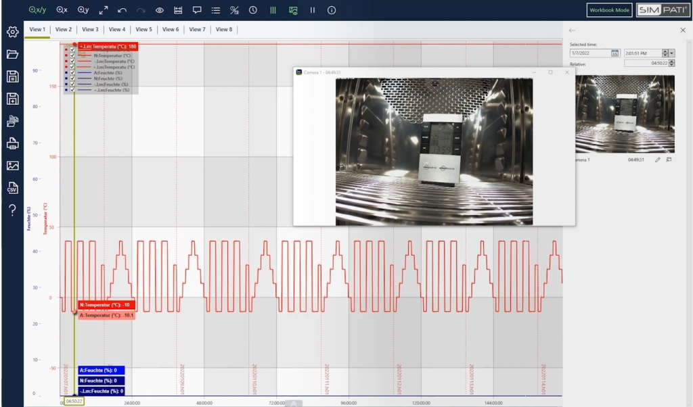
Task: Collapse the side panel with the back arrow
Action: [x=572, y=30]
